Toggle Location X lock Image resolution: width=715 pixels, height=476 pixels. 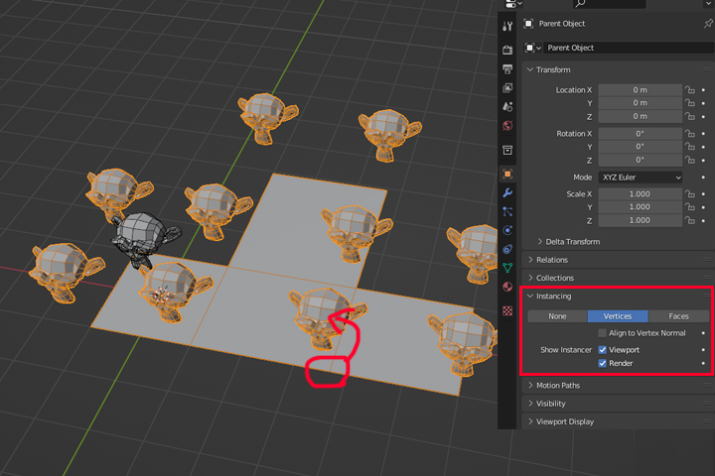point(690,89)
